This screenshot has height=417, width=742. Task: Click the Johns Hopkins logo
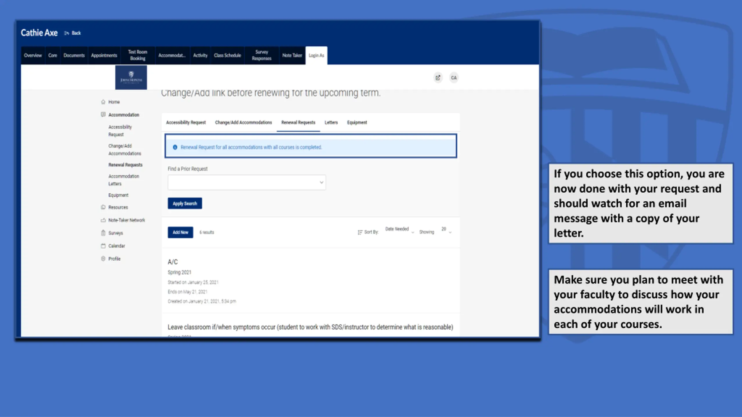[131, 77]
